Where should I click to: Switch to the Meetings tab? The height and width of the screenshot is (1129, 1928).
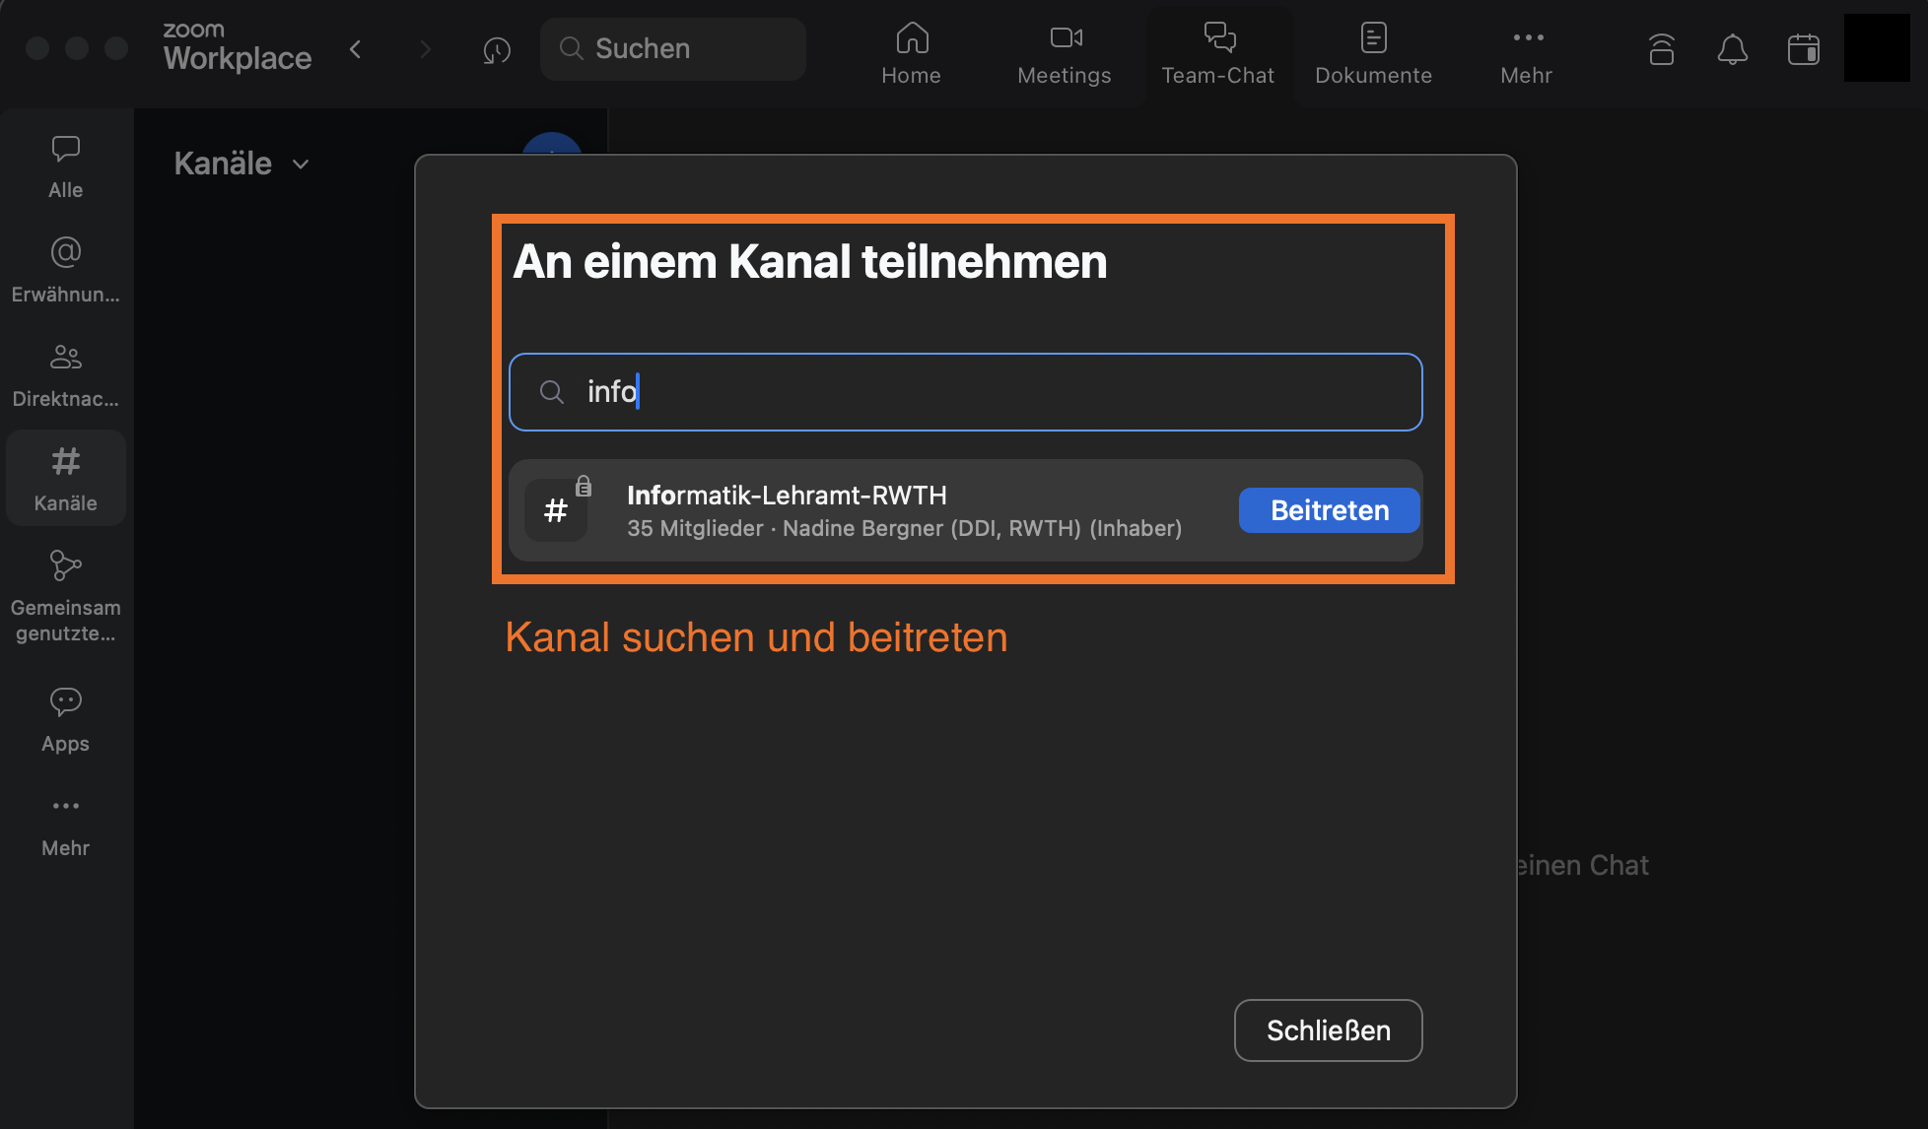[1064, 51]
